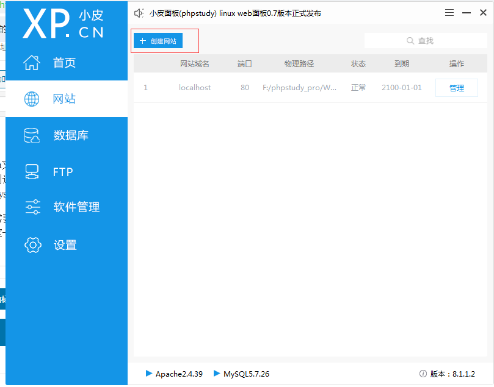Click Apache2.4.39 status text

[x=179, y=374]
